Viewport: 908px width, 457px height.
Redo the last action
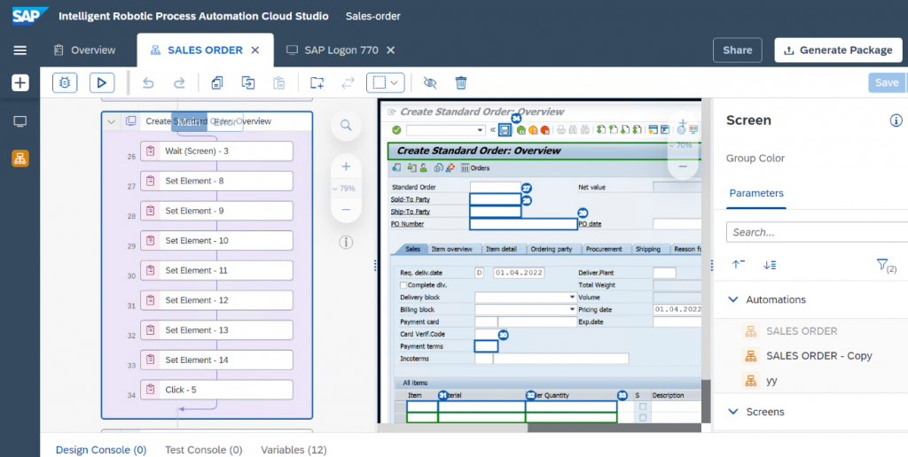pyautogui.click(x=179, y=82)
